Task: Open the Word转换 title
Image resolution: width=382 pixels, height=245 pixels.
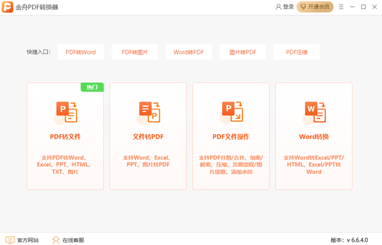Action: point(314,136)
